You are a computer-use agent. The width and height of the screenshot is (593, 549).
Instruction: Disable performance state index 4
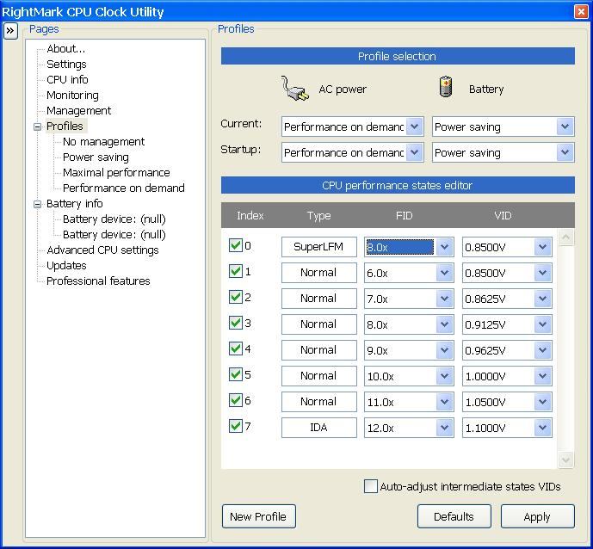pos(235,349)
